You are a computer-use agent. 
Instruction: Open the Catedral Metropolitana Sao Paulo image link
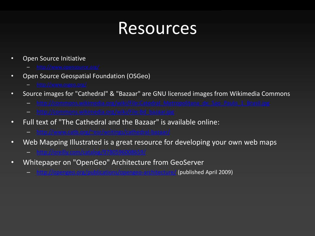click(x=153, y=103)
